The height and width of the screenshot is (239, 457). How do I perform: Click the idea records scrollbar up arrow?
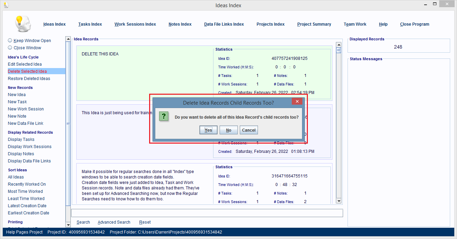(339, 45)
